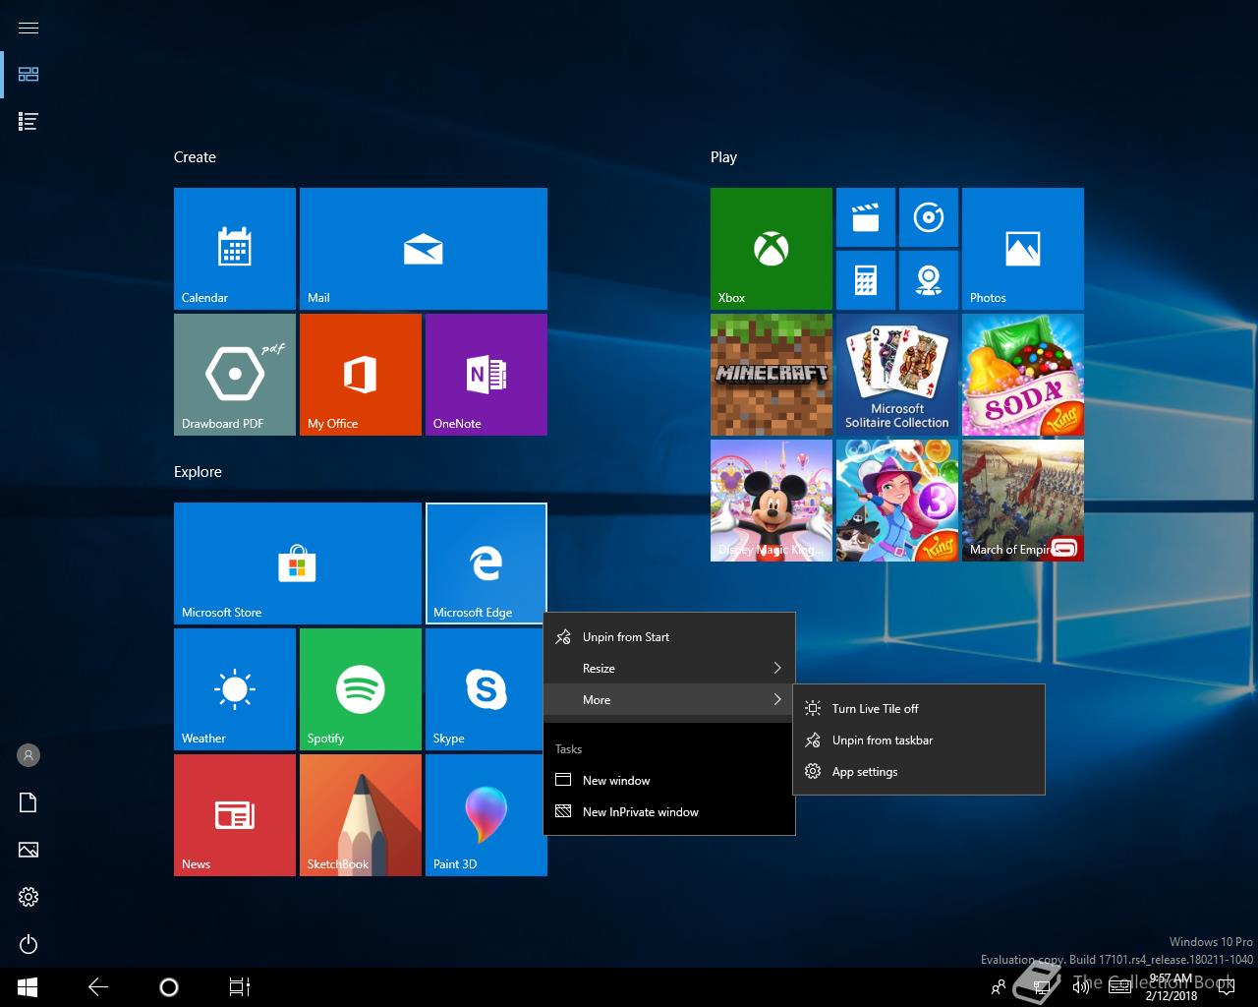Open the Microsoft Store tile

[x=298, y=563]
